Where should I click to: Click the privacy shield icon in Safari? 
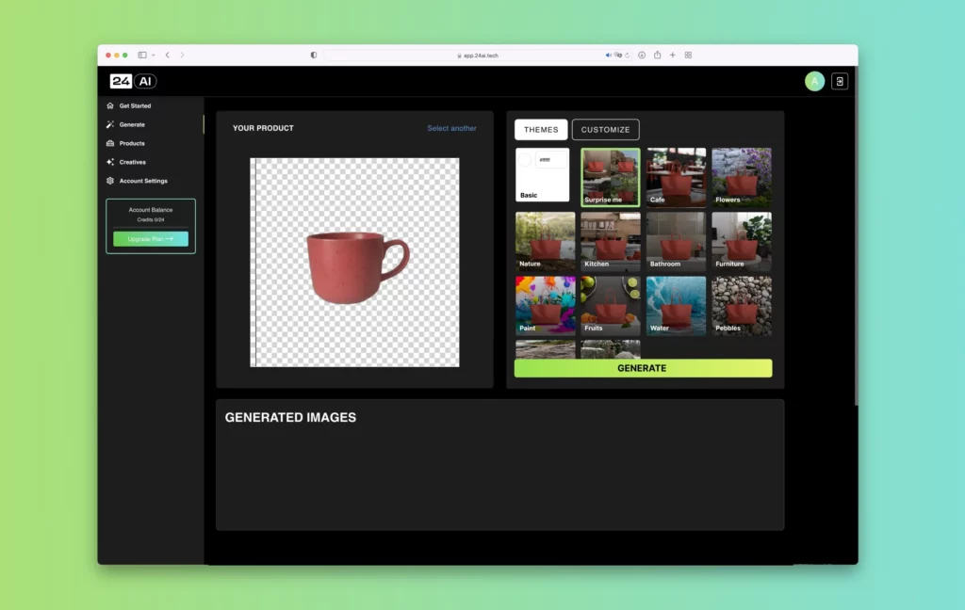click(313, 56)
